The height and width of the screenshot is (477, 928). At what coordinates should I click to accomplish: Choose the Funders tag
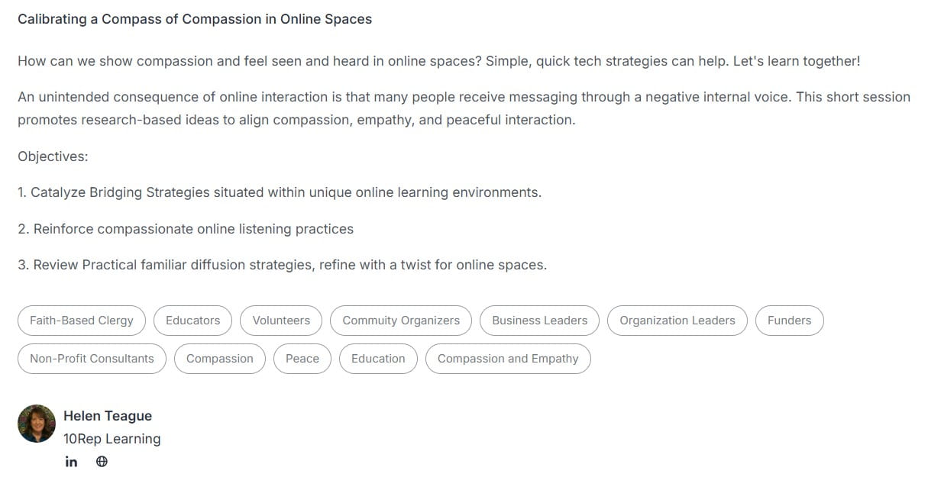click(790, 321)
